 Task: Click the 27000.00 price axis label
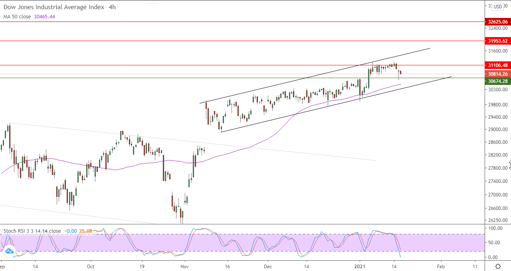tap(498, 194)
